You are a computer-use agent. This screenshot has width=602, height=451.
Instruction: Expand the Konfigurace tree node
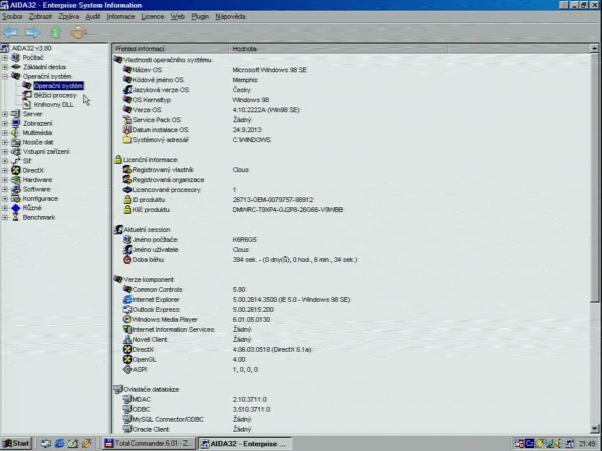click(x=5, y=198)
